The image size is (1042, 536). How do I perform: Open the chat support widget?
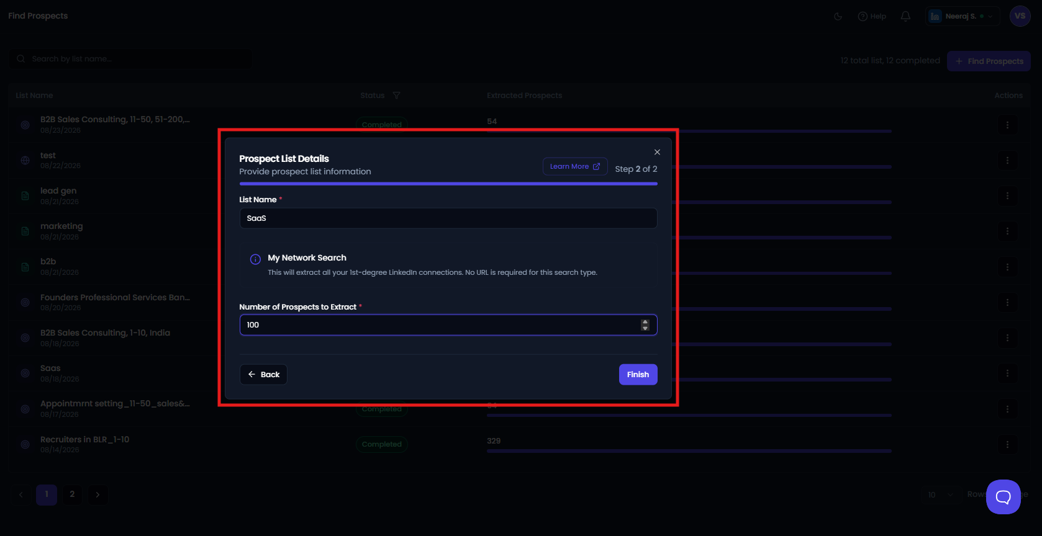(x=1003, y=497)
